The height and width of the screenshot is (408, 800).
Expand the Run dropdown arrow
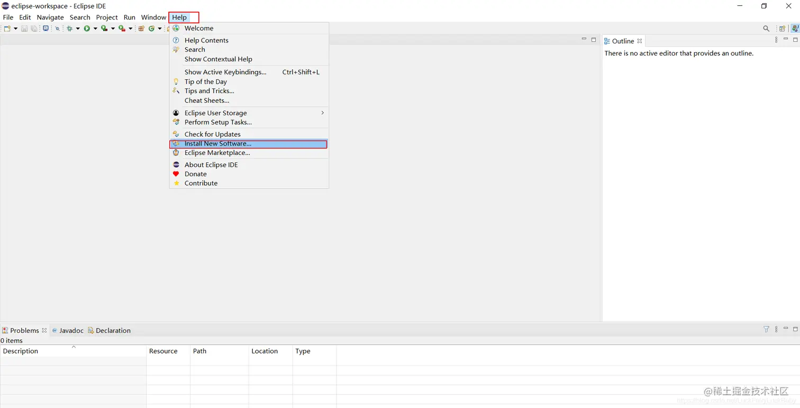tap(95, 29)
